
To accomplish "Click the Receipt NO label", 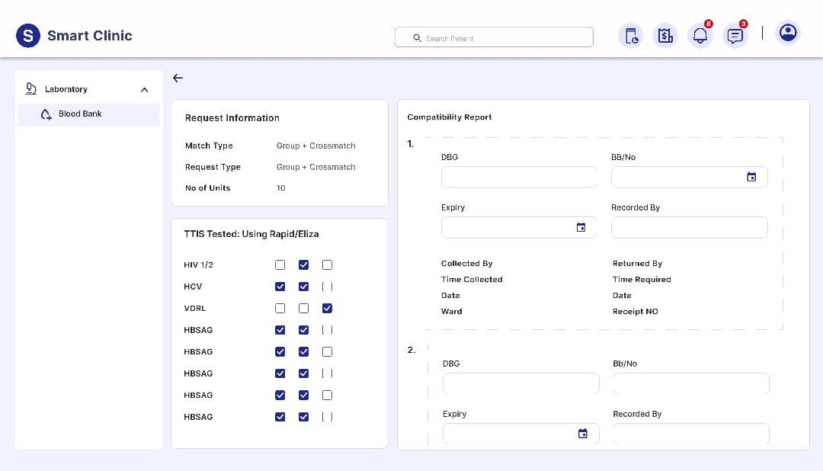I will click(635, 312).
